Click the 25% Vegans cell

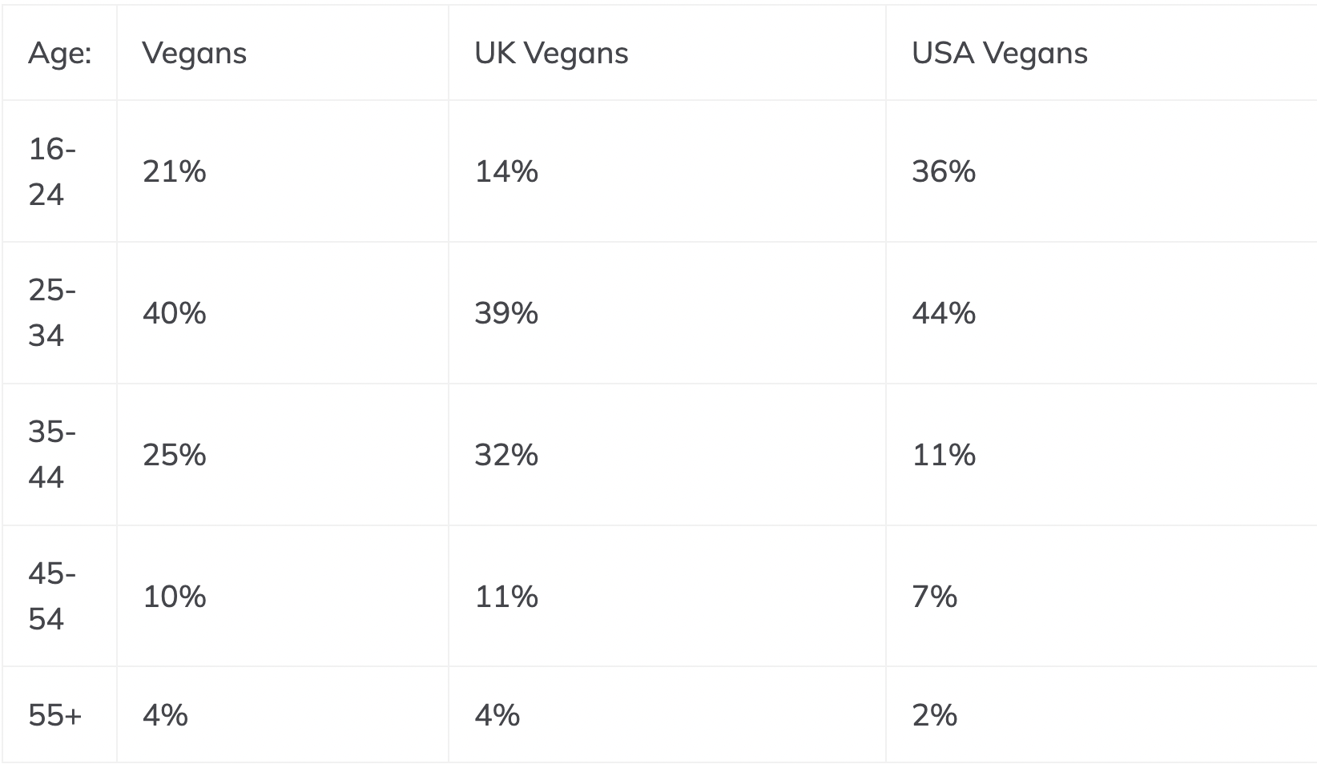175,455
